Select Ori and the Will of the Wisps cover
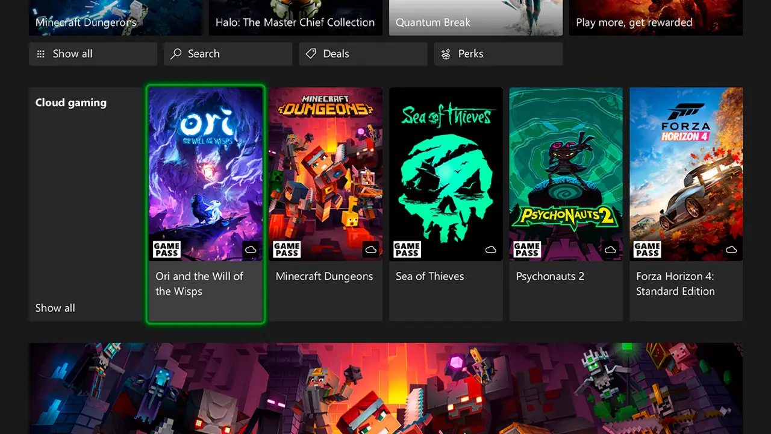 [x=205, y=174]
